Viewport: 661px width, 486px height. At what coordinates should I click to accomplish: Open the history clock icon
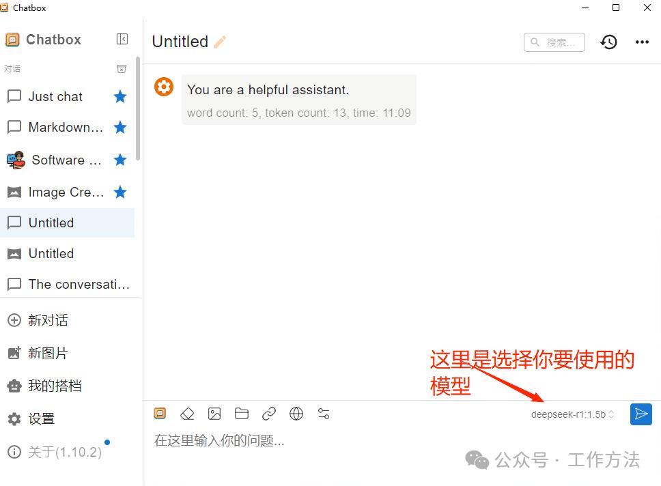pyautogui.click(x=608, y=42)
